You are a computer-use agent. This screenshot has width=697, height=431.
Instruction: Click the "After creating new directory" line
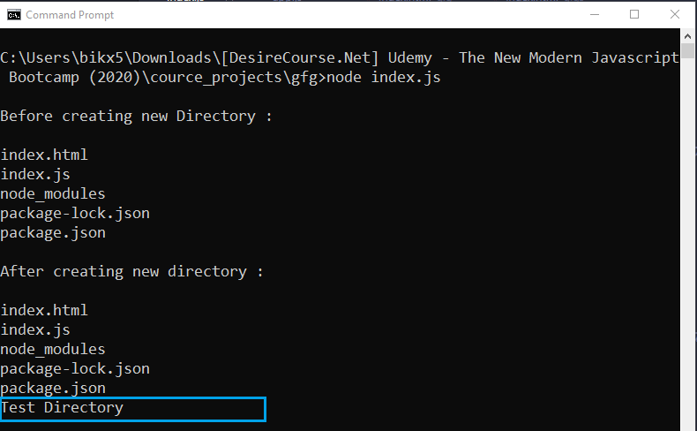(131, 272)
